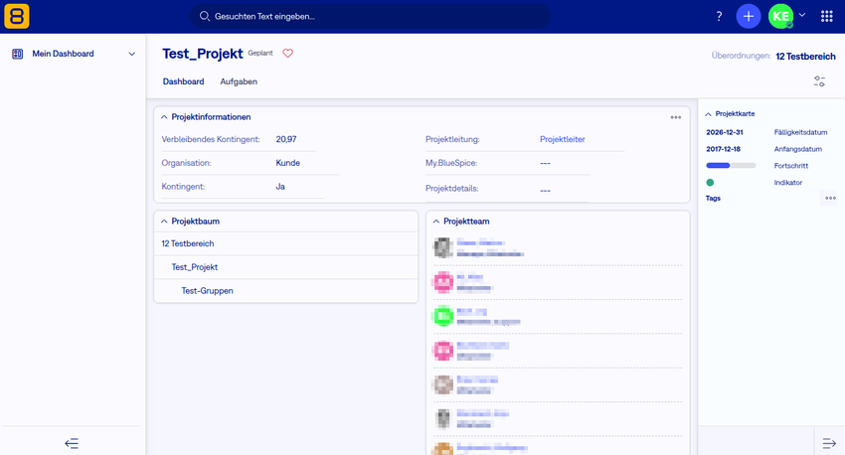Open the apps grid icon

[x=827, y=16]
